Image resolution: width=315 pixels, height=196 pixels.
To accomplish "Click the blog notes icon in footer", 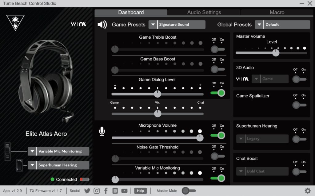I will pyautogui.click(x=115, y=191).
